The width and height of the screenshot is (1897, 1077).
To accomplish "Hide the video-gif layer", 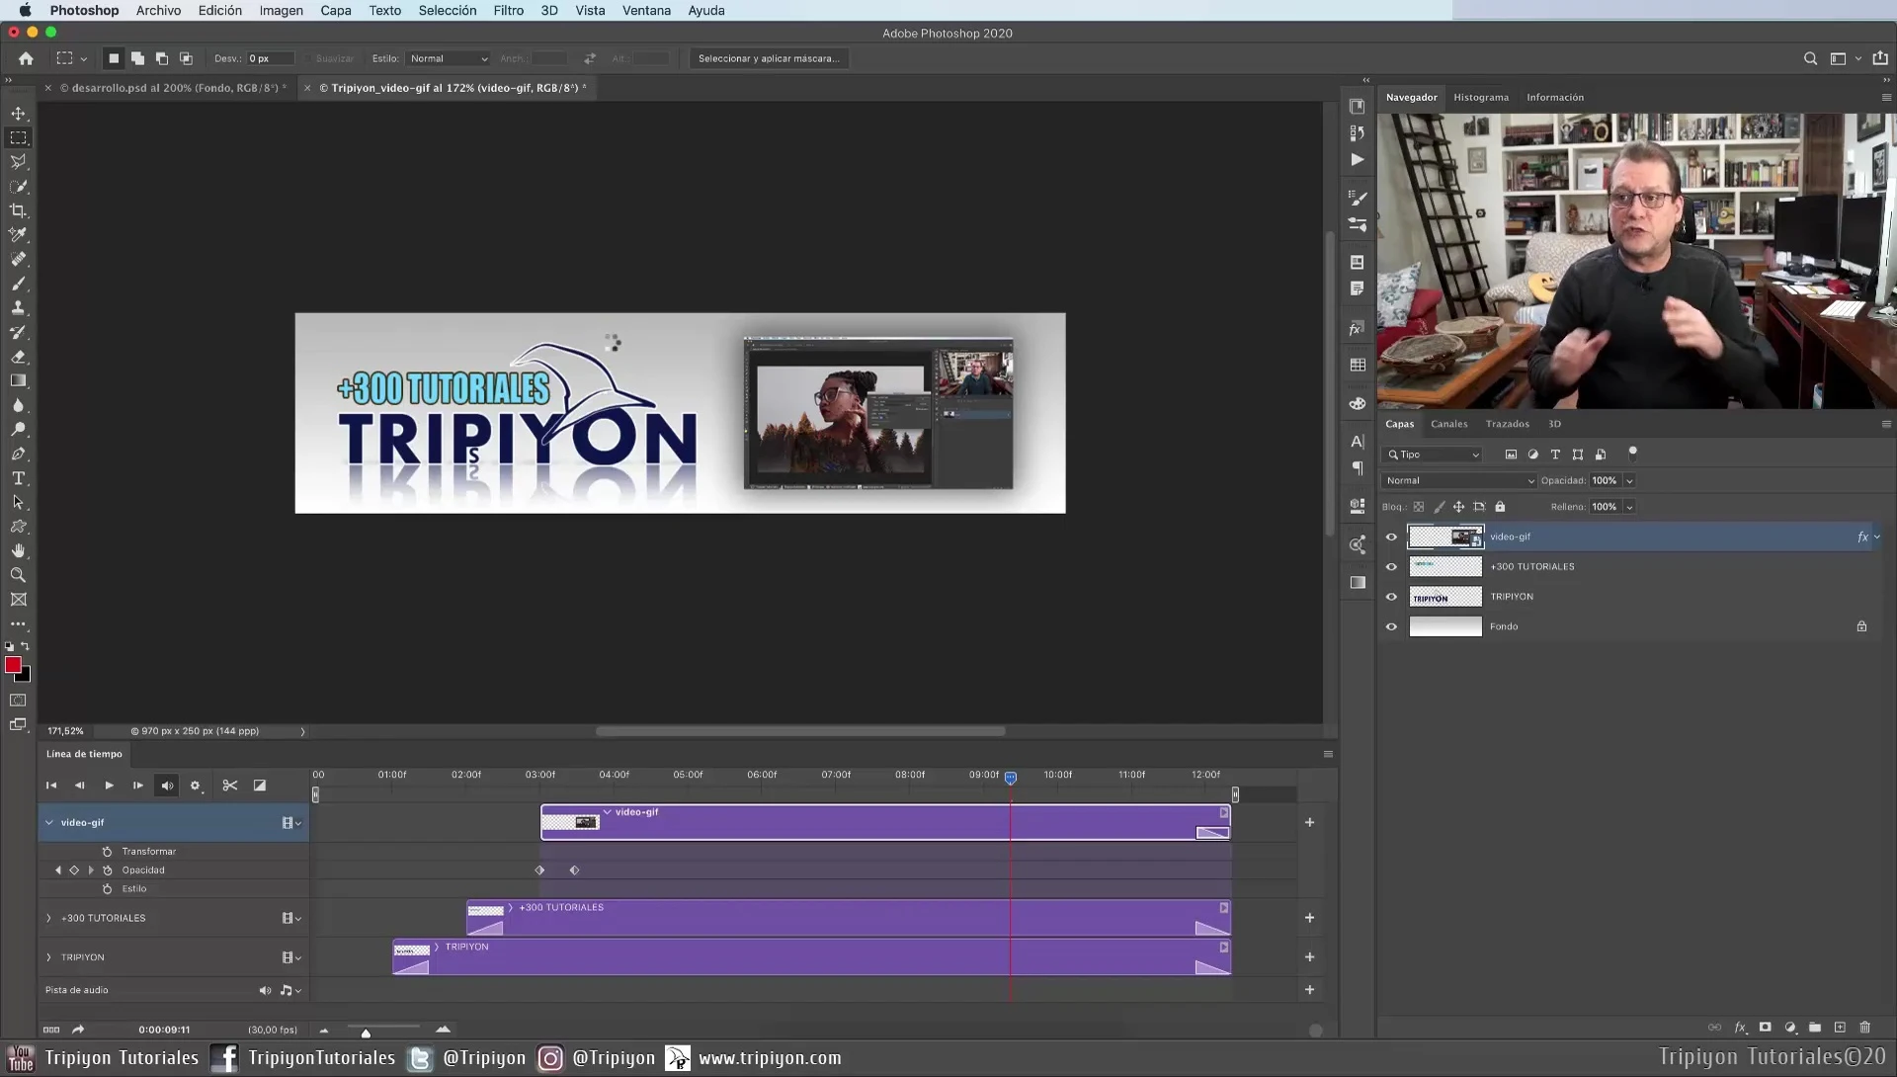I will (1391, 538).
